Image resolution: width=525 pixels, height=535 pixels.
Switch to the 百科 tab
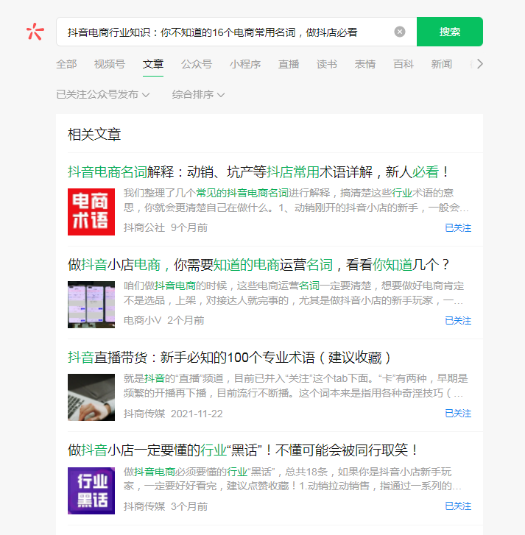pos(403,64)
